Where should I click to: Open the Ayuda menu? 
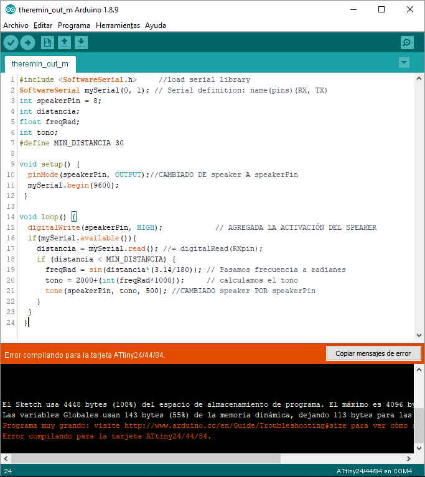point(156,25)
